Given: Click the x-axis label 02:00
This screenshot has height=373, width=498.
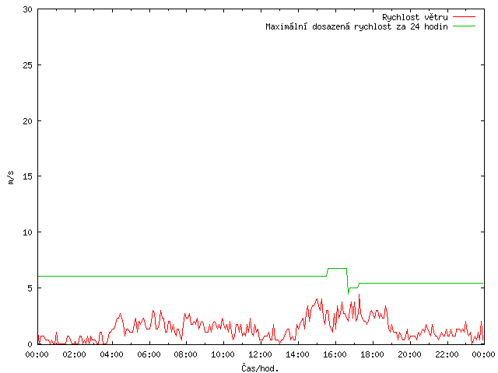Looking at the screenshot, I should [75, 354].
